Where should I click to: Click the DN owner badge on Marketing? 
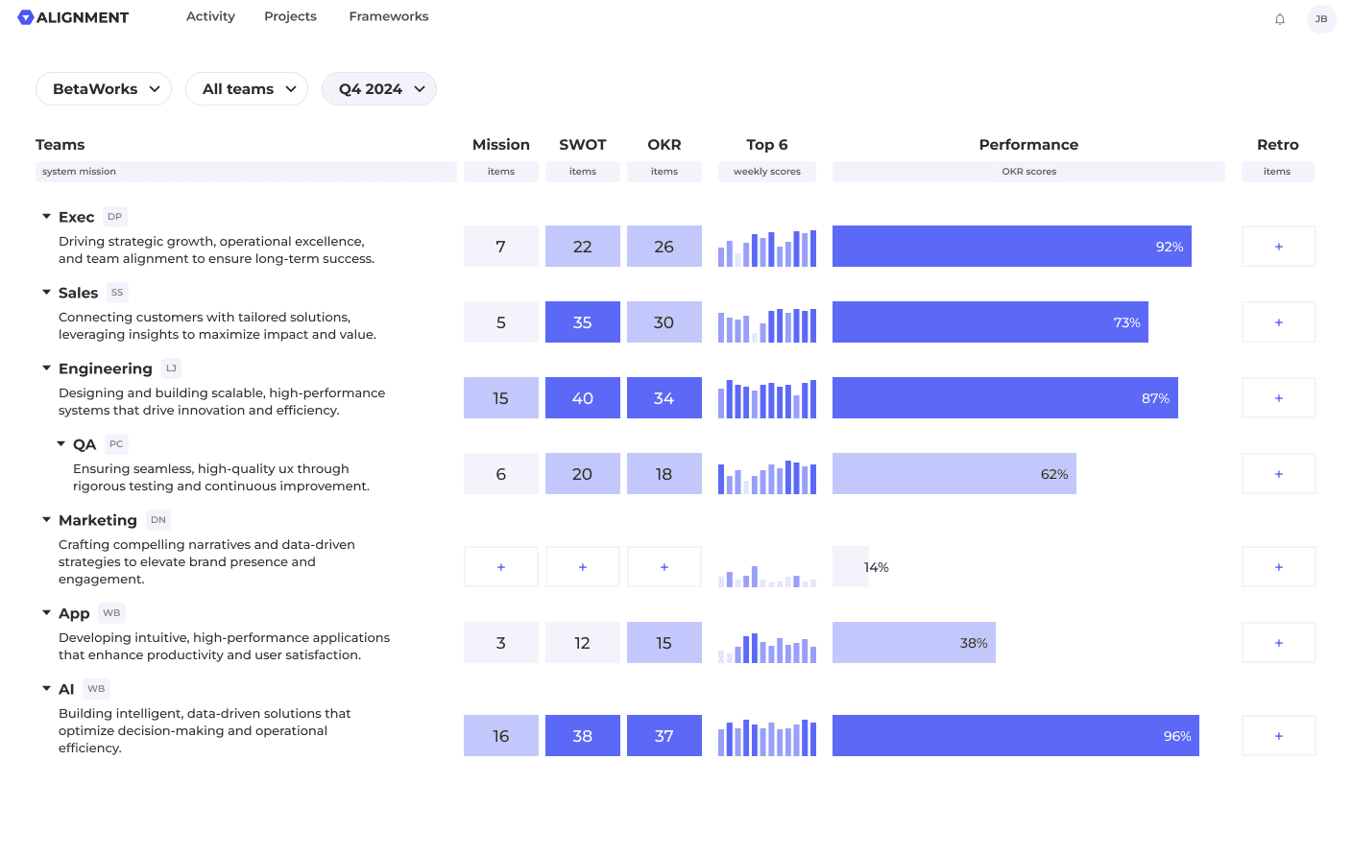(x=158, y=520)
